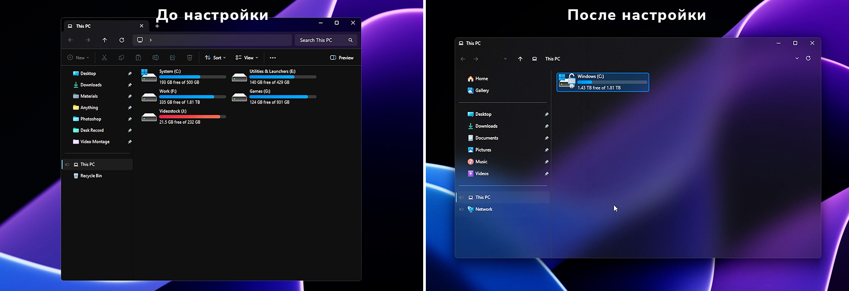
Task: Expand the Sort dropdown
Action: (x=215, y=57)
